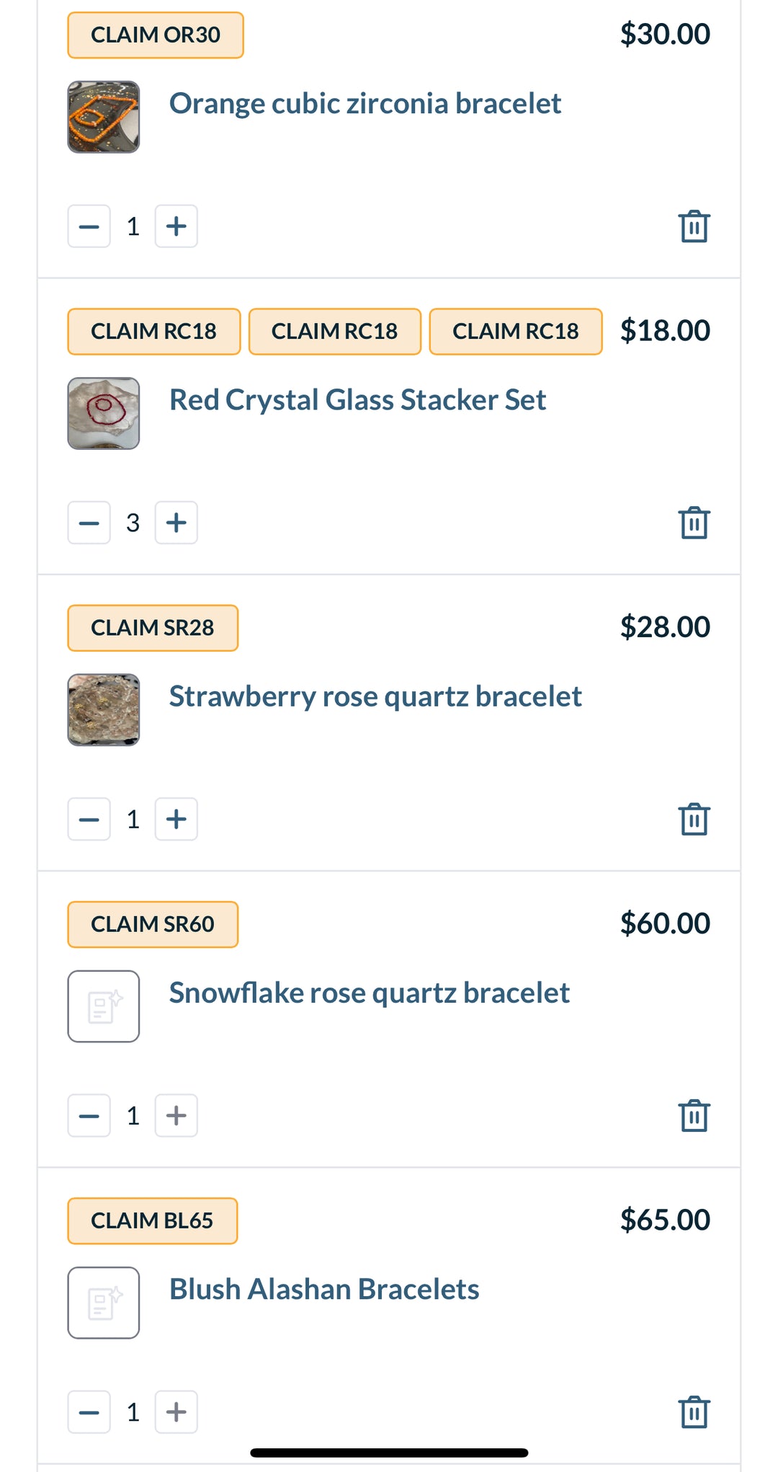Decrease Orange cubic zirconia bracelet quantity

pyautogui.click(x=89, y=226)
